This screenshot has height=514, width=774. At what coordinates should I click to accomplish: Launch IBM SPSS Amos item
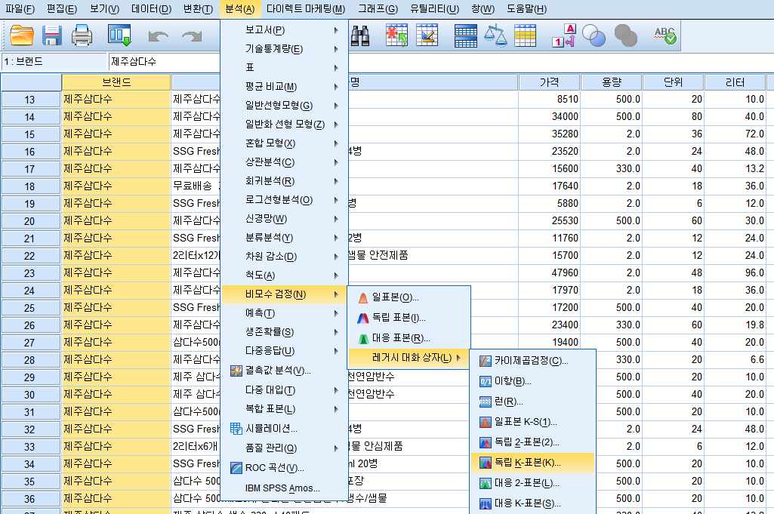[284, 488]
